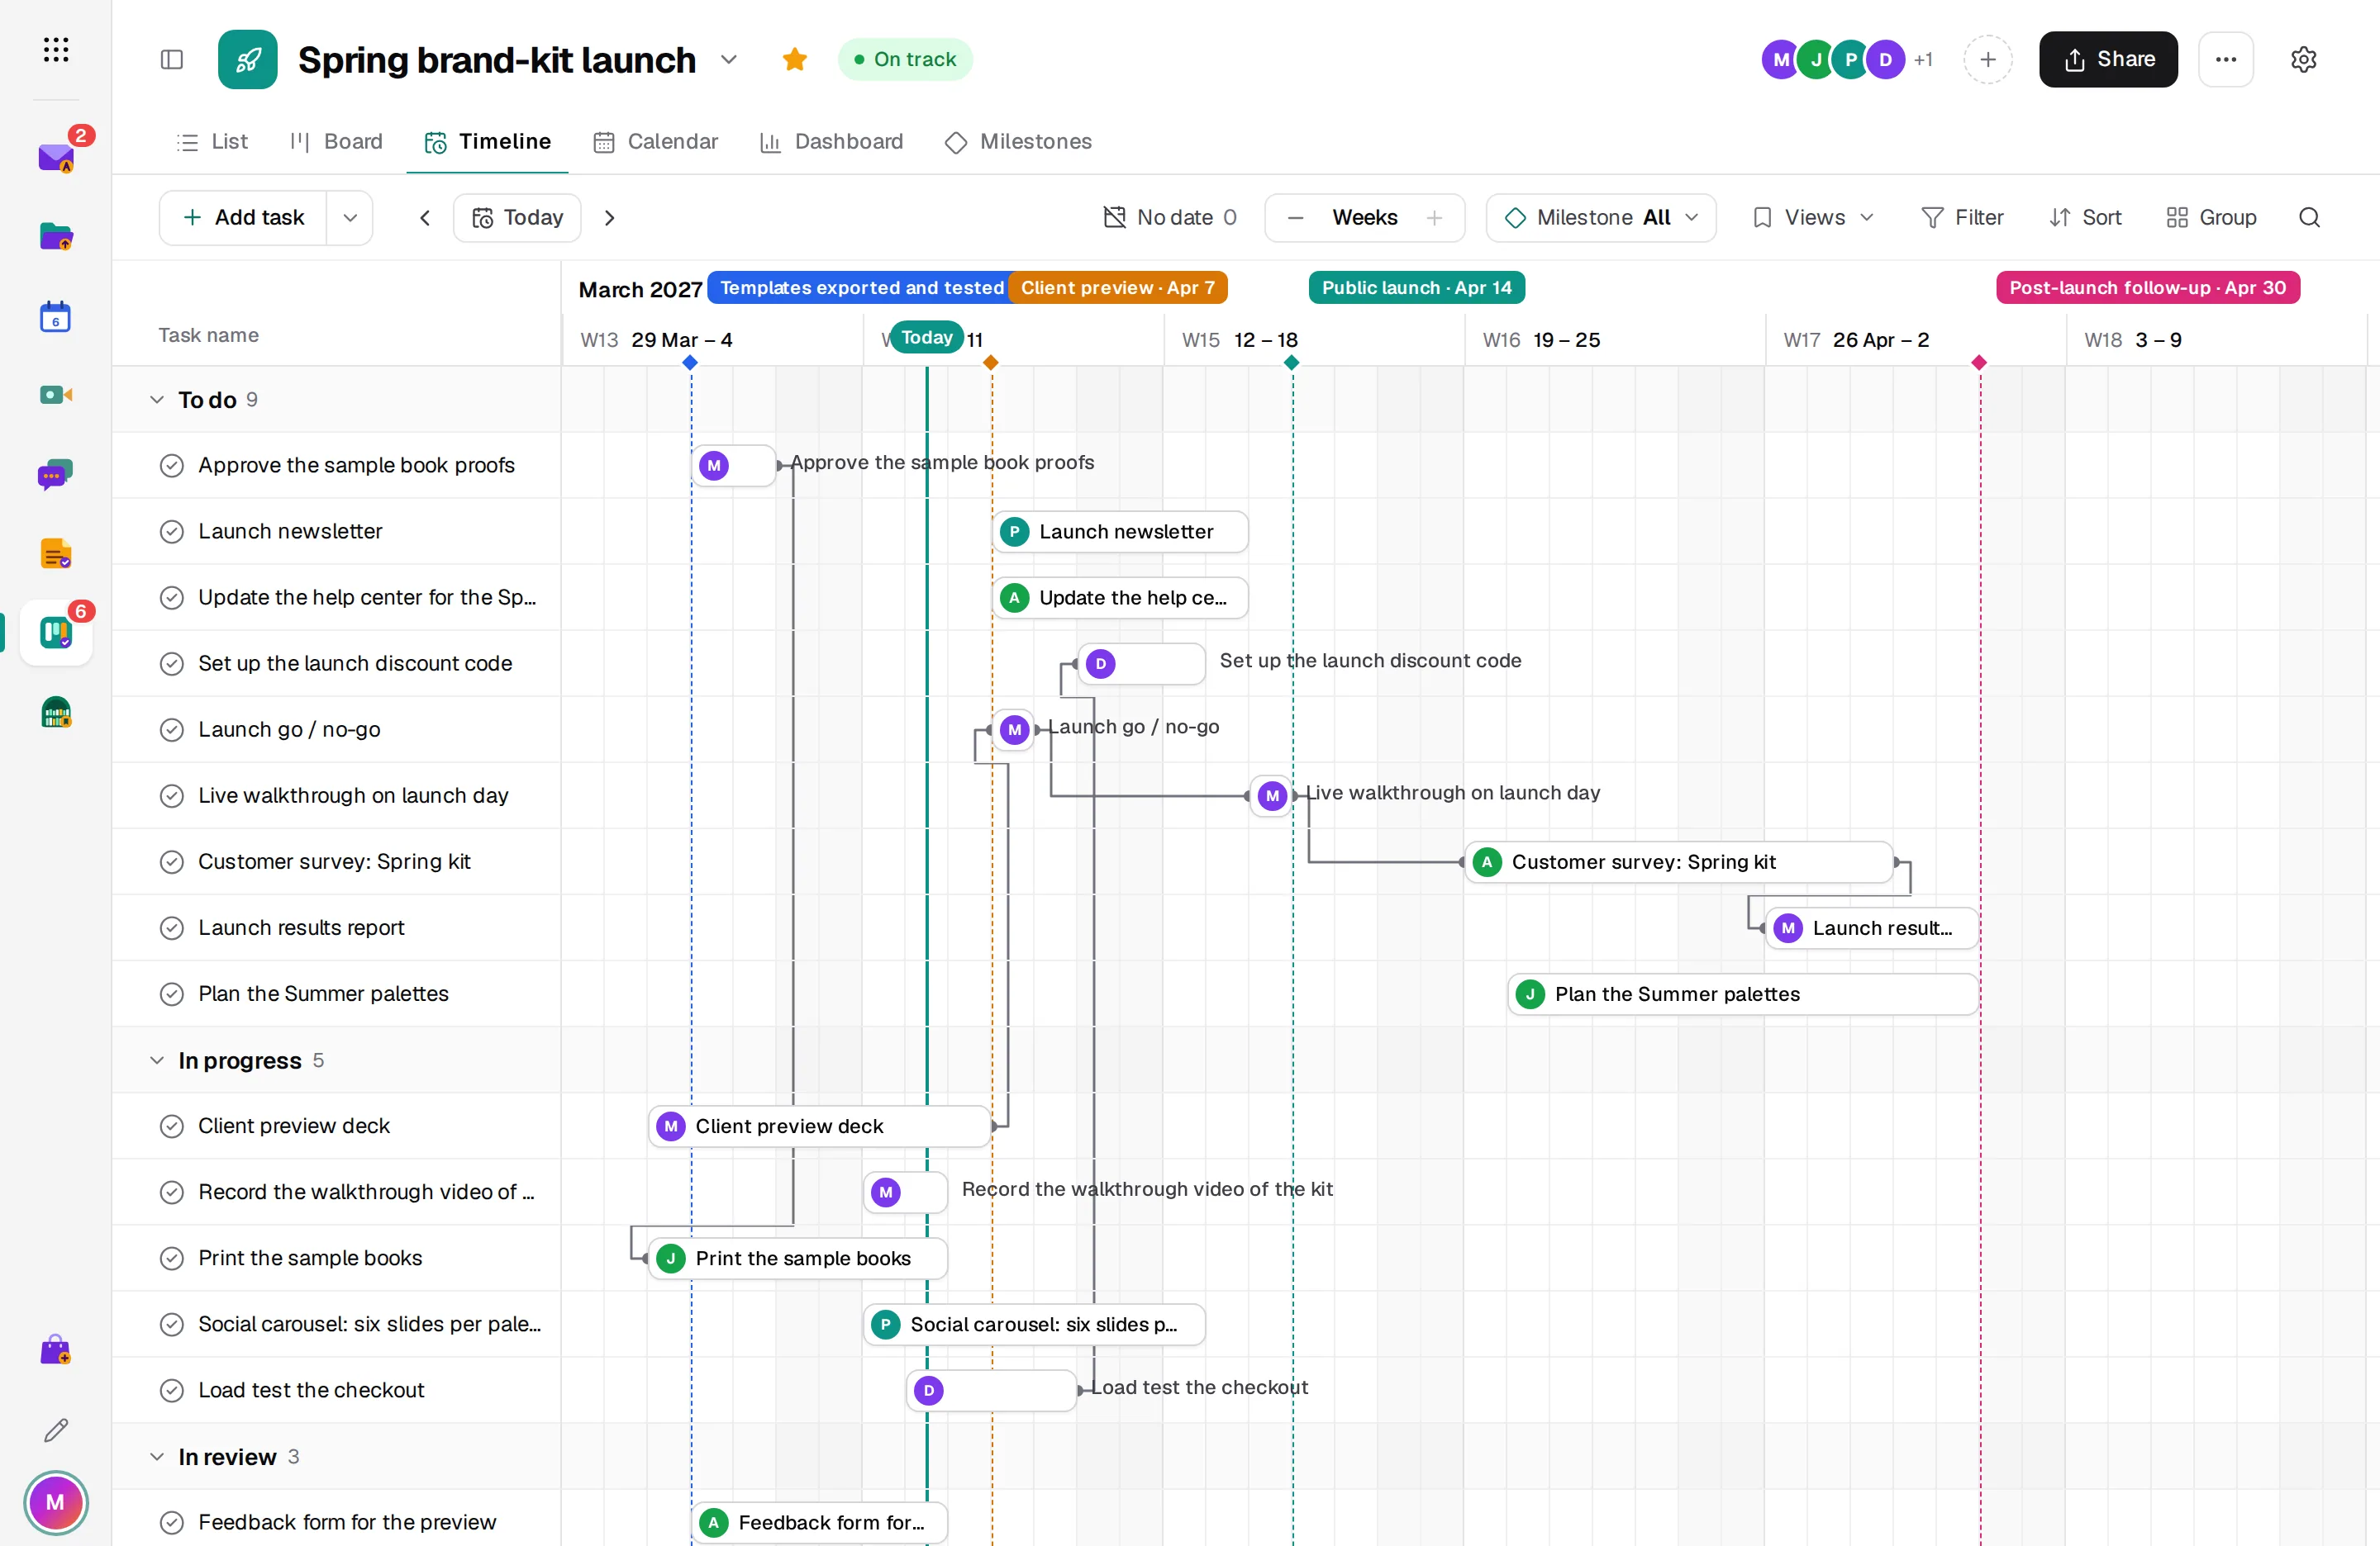Open the chat app in sidebar
Viewport: 2380px width, 1546px height.
(56, 475)
